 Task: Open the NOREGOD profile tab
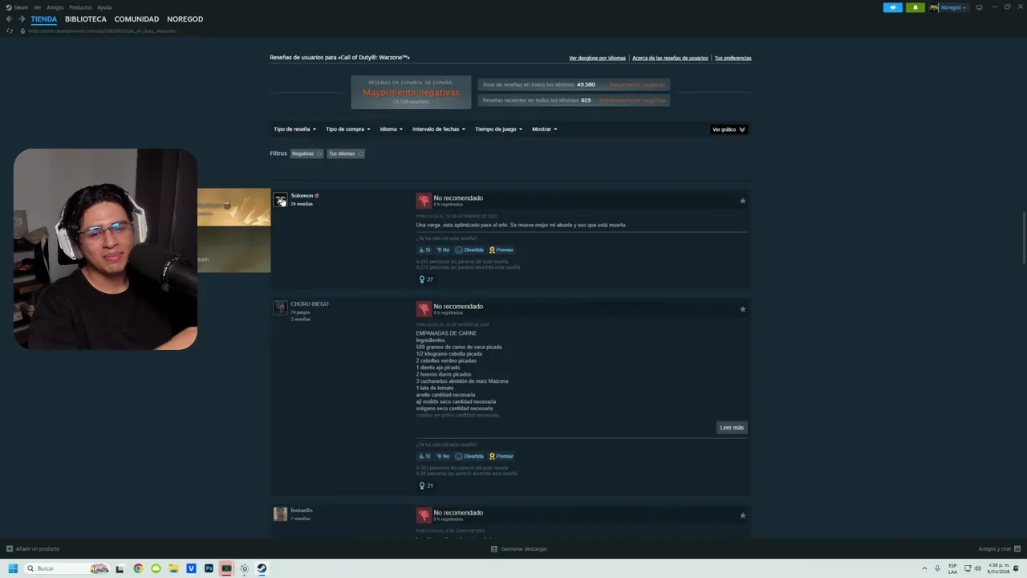185,19
